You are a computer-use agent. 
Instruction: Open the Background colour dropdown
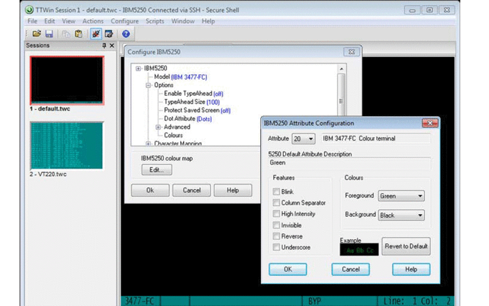(x=401, y=215)
